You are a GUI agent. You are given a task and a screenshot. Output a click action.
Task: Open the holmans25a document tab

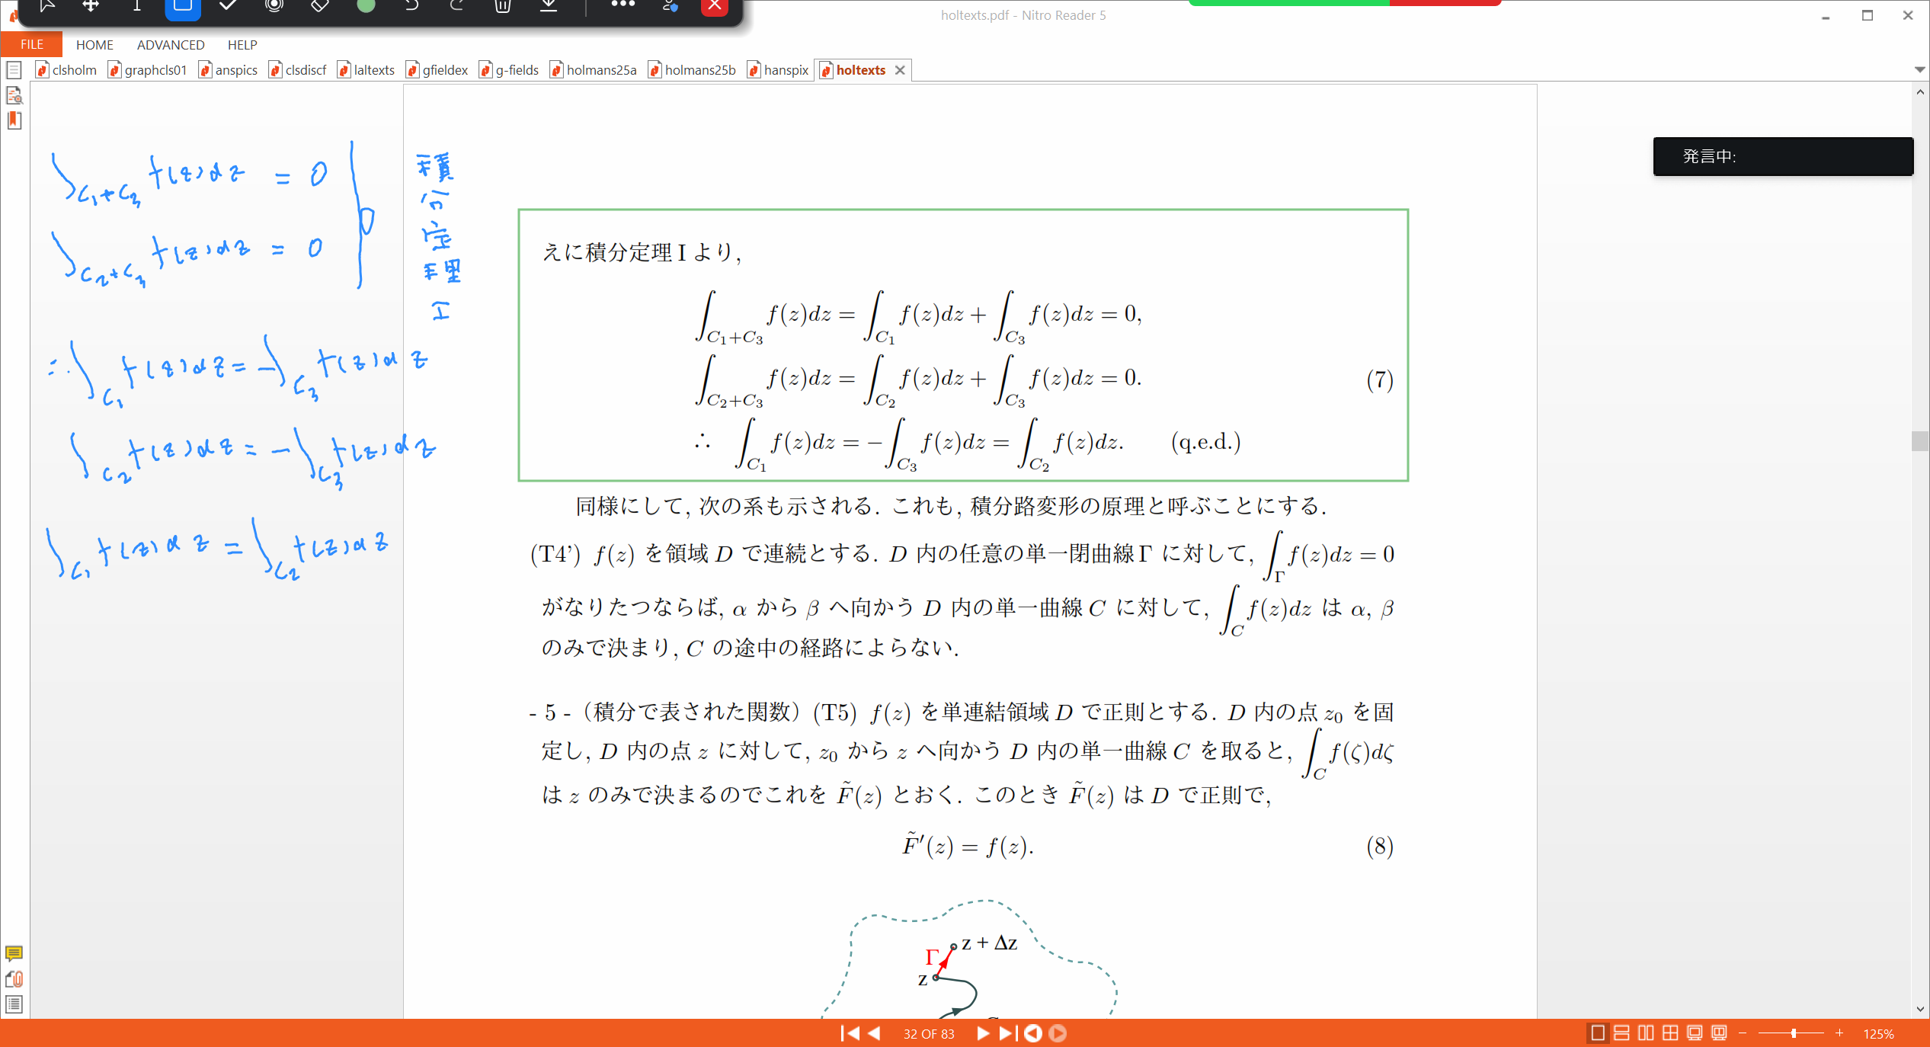(x=601, y=69)
